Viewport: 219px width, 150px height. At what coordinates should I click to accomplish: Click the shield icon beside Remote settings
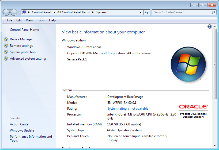(6, 46)
